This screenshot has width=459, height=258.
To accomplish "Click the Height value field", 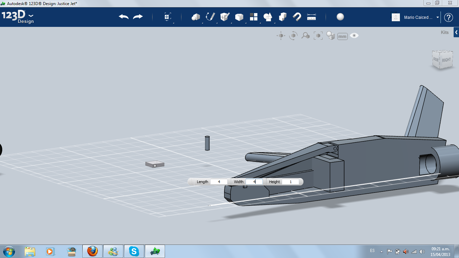I will tap(291, 182).
